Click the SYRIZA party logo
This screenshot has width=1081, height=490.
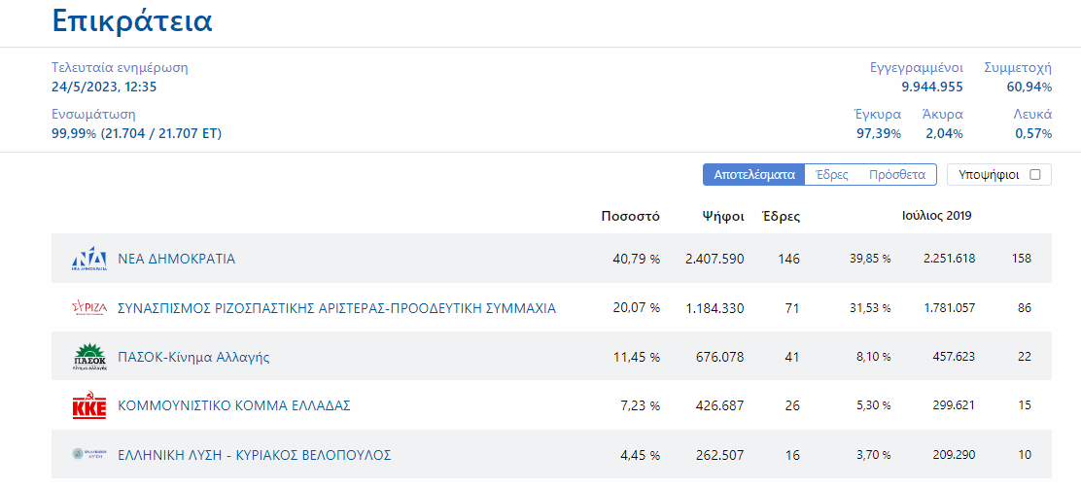[89, 308]
